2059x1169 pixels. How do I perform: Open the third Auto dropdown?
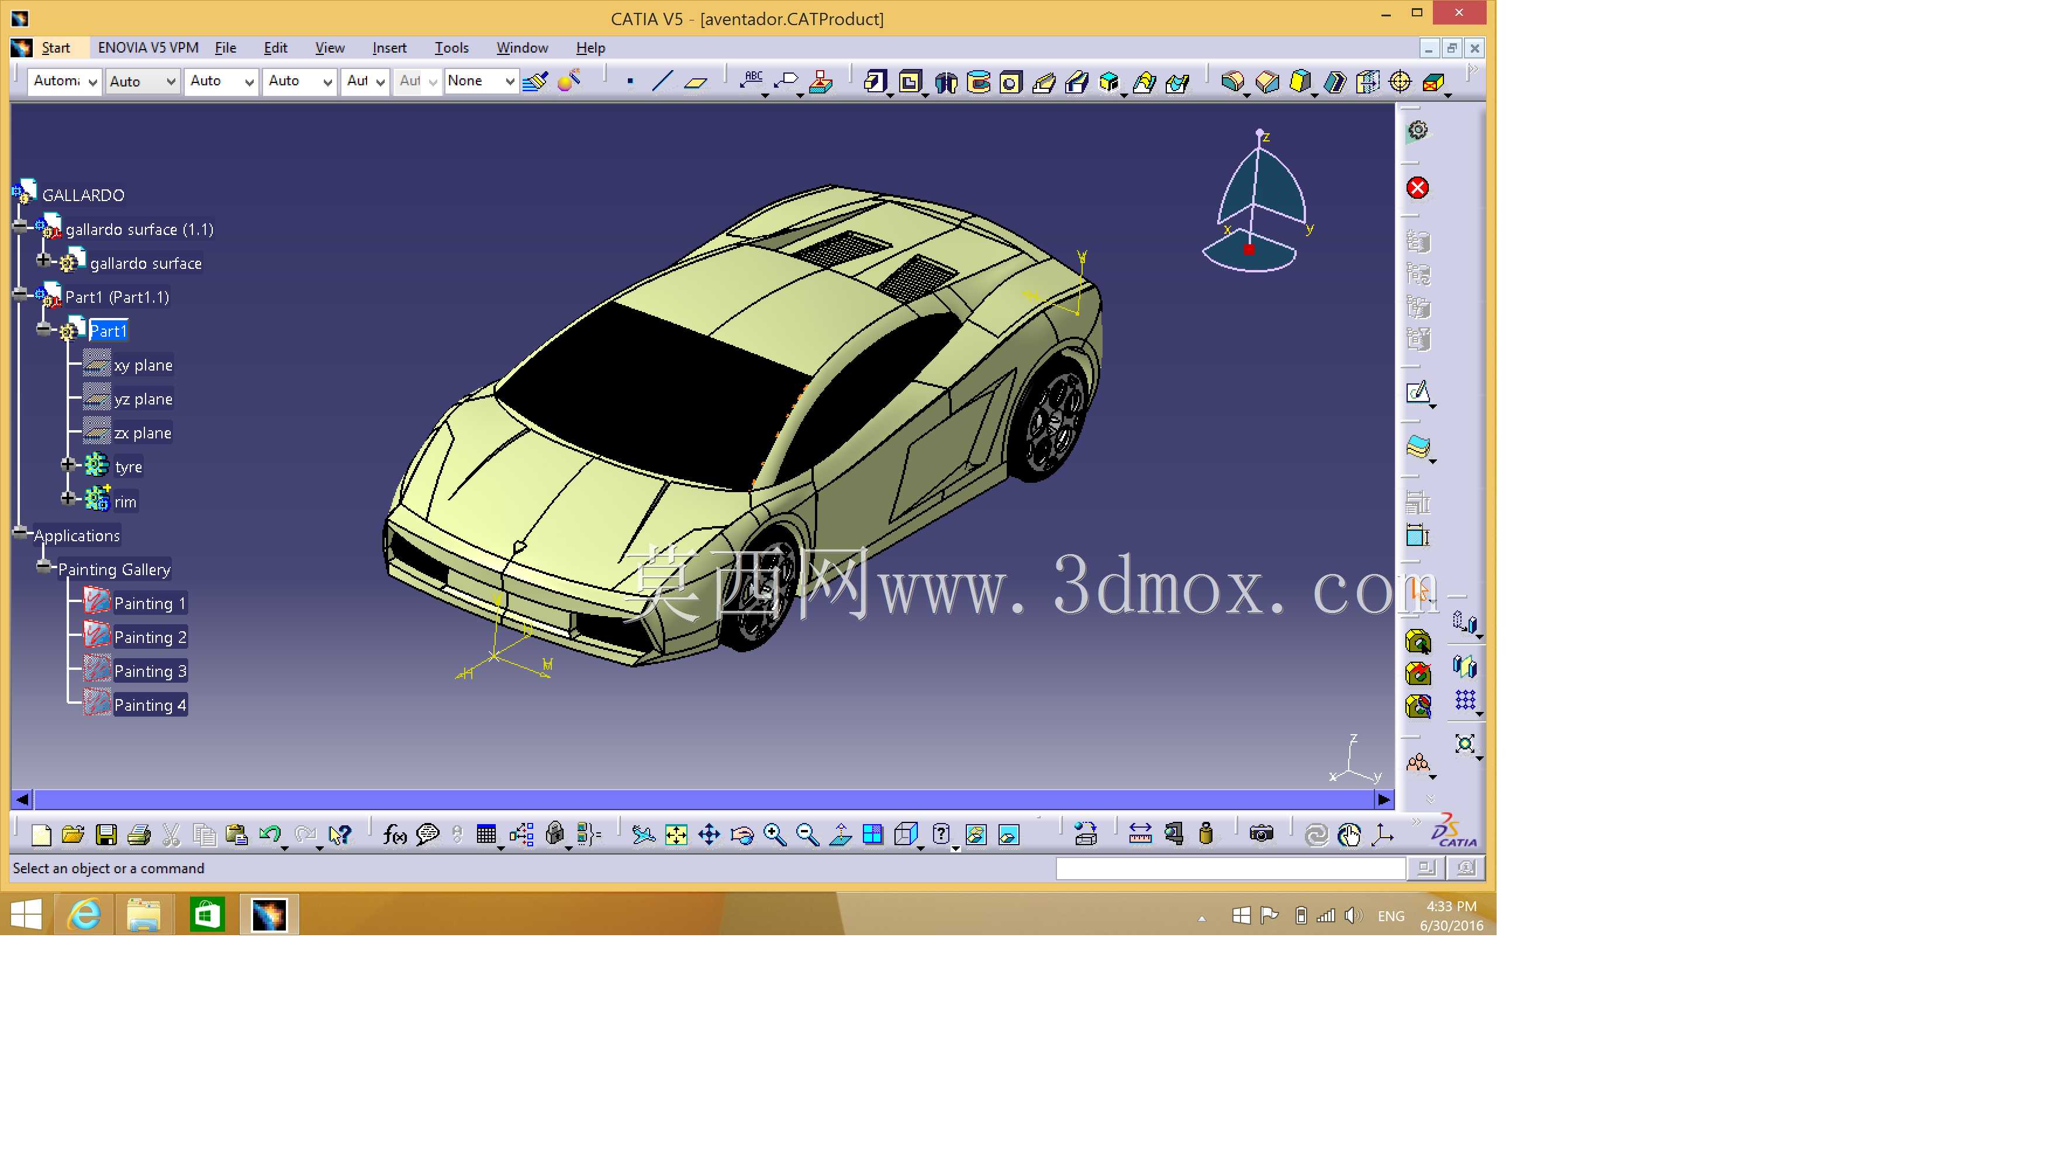299,81
